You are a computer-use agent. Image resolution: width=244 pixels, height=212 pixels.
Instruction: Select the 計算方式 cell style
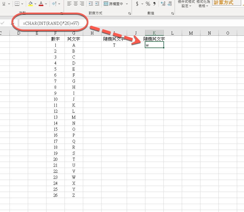point(227,3)
